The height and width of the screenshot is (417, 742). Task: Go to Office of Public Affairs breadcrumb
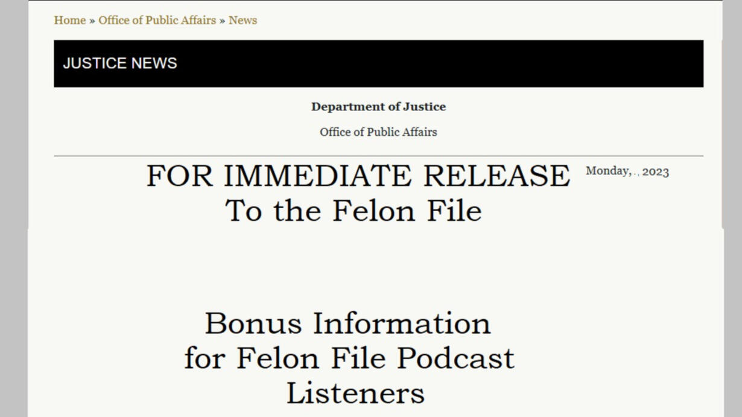(x=157, y=21)
